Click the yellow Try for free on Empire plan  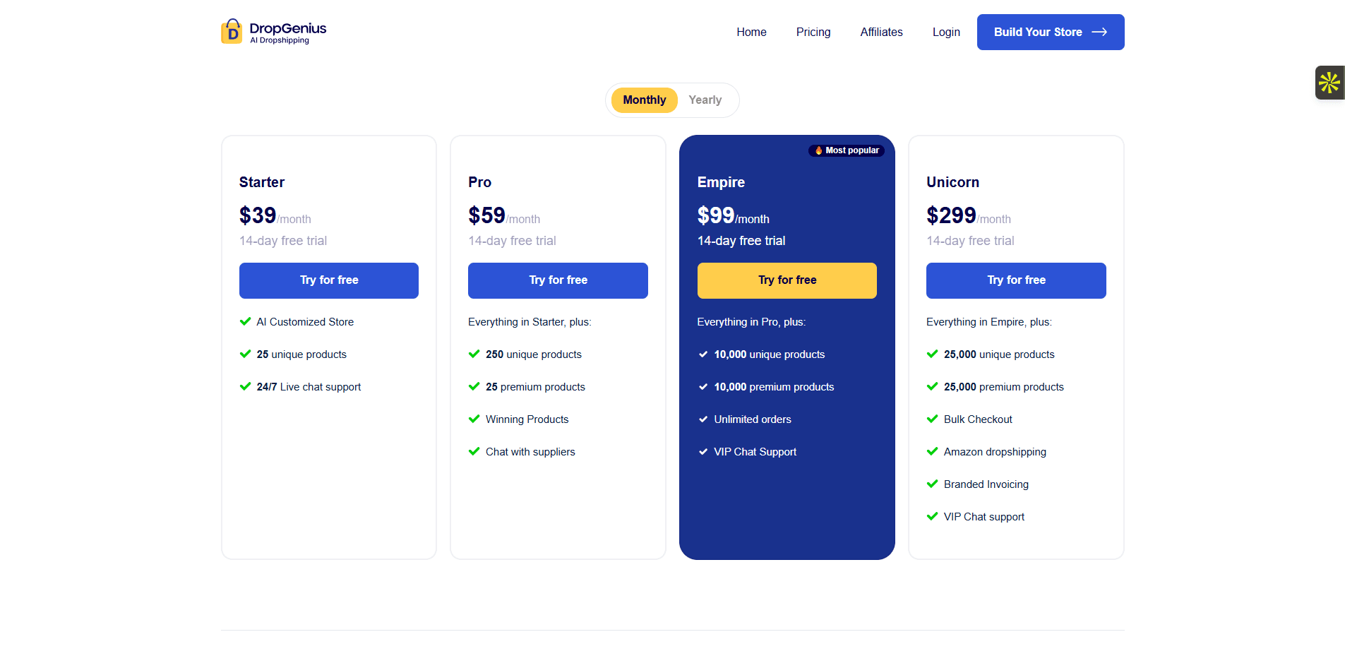coord(787,280)
